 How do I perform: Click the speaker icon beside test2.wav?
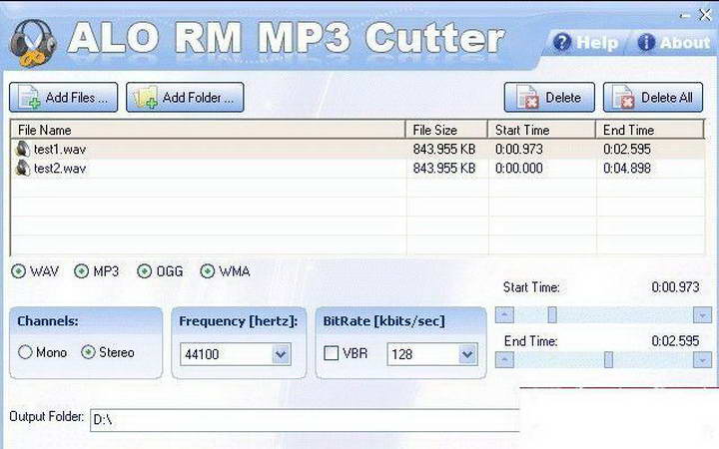click(23, 169)
